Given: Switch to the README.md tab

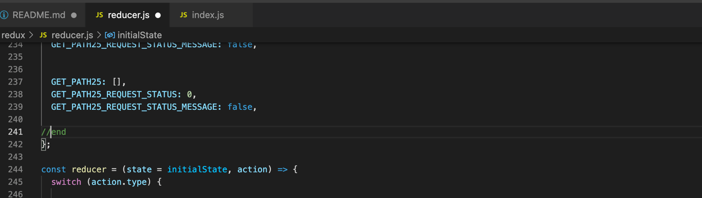Looking at the screenshot, I should pos(39,15).
